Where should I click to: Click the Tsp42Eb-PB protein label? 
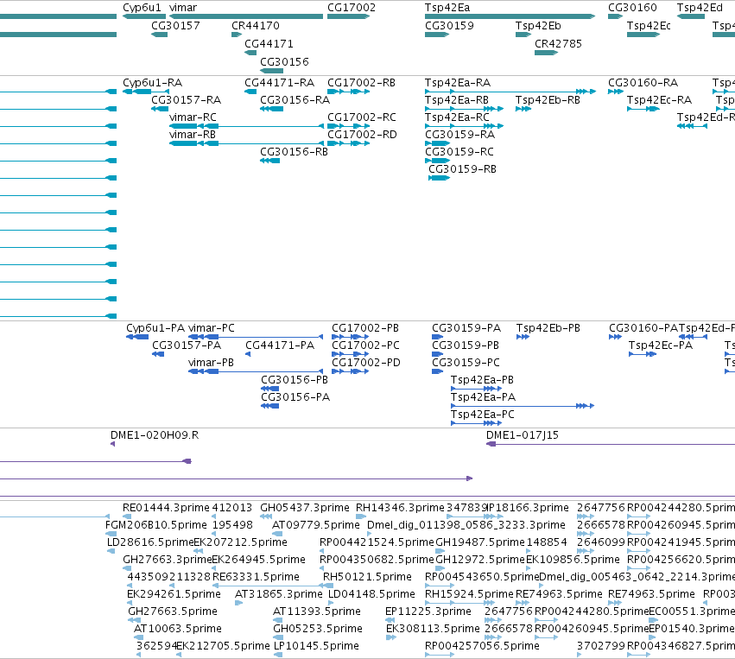(x=548, y=328)
